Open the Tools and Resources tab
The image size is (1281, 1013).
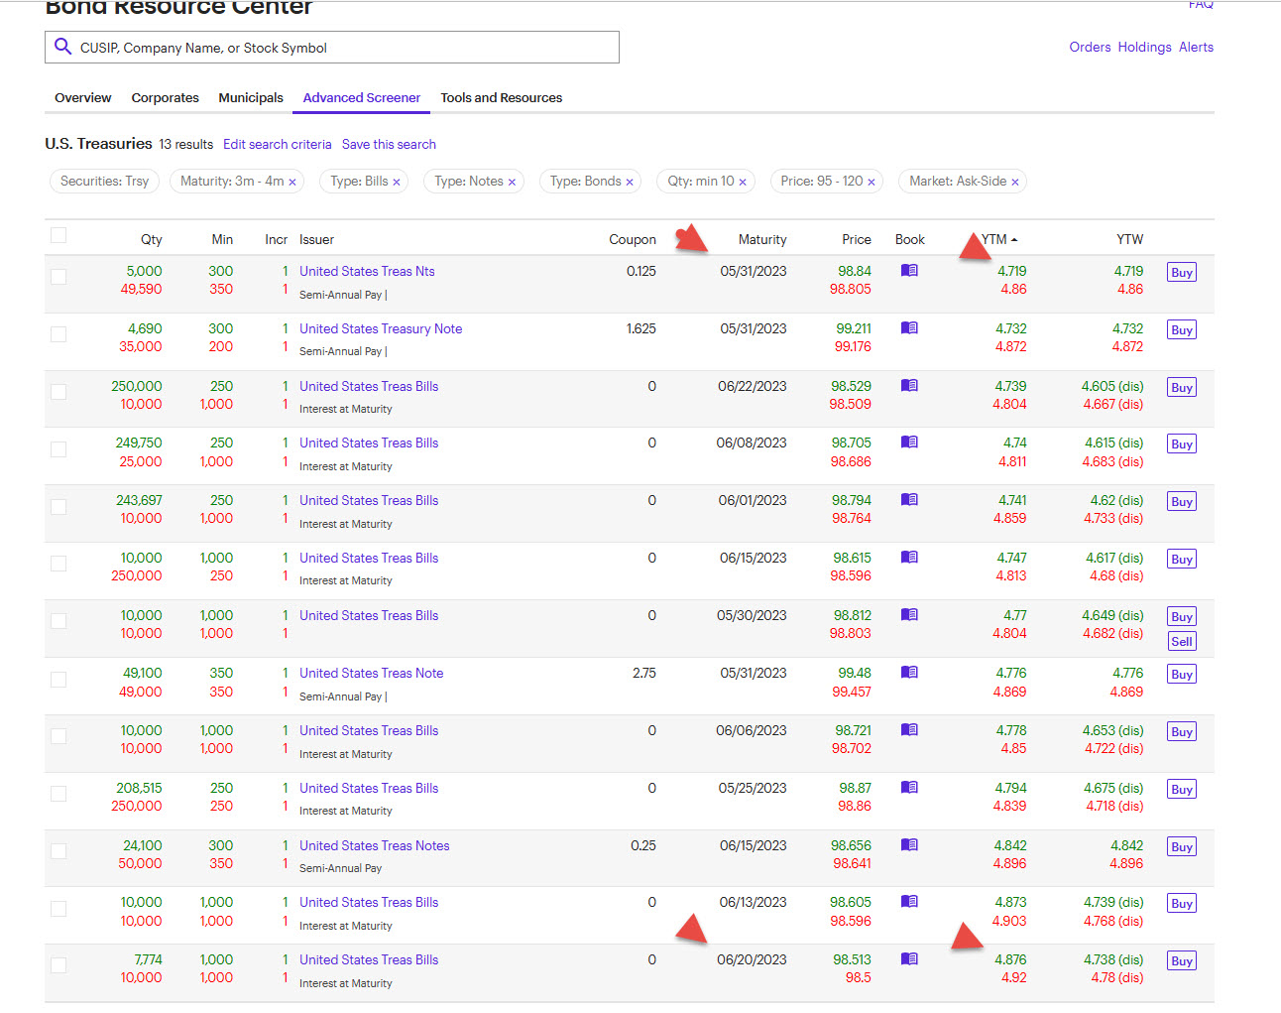501,97
